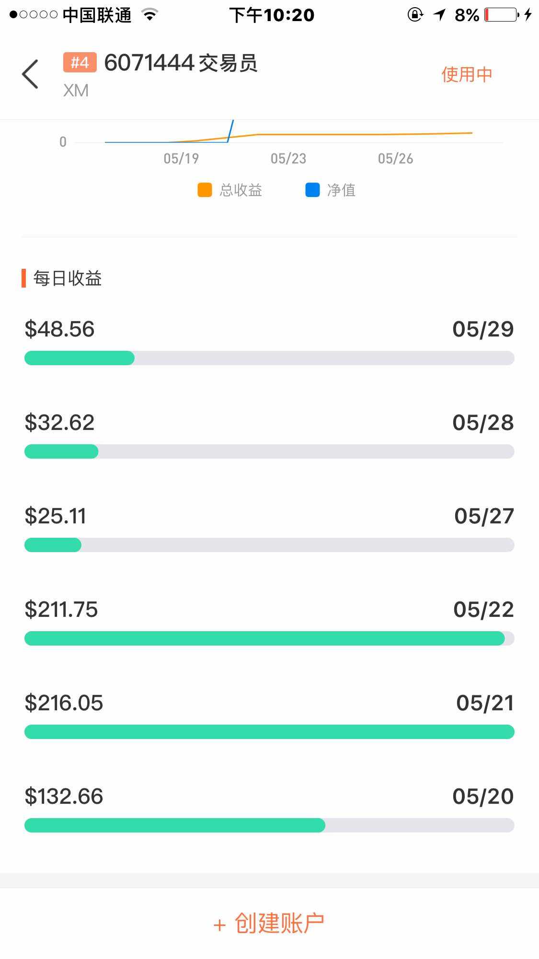Tap the plus icon beside 创建账户
This screenshot has height=959, width=539.
219,925
